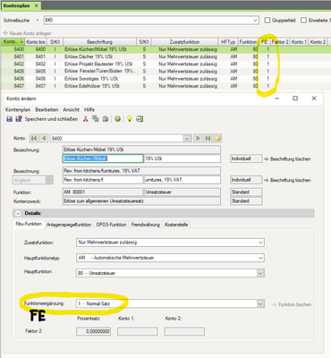Viewport: 331px width, 358px height.
Task: Open the Funktionsergänzung dropdown
Action: pos(260,303)
